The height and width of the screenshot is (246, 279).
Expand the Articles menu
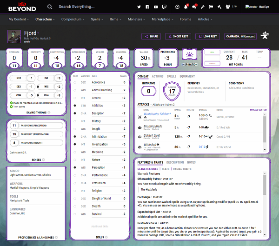[x=205, y=19]
